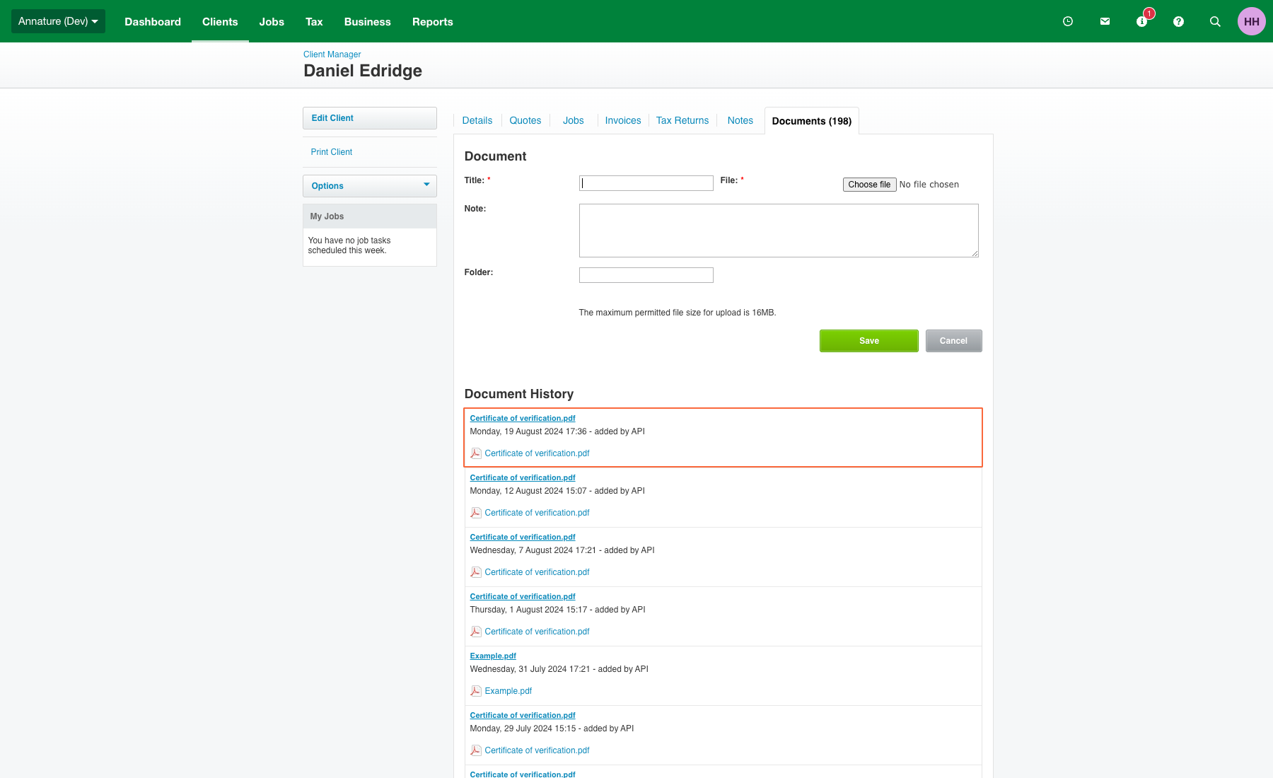1273x778 pixels.
Task: Click the Choose file button
Action: pyautogui.click(x=869, y=185)
